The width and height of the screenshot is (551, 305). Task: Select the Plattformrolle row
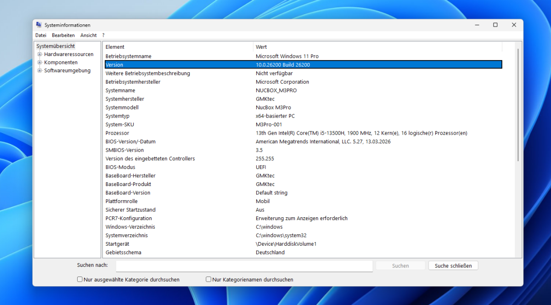pos(303,201)
